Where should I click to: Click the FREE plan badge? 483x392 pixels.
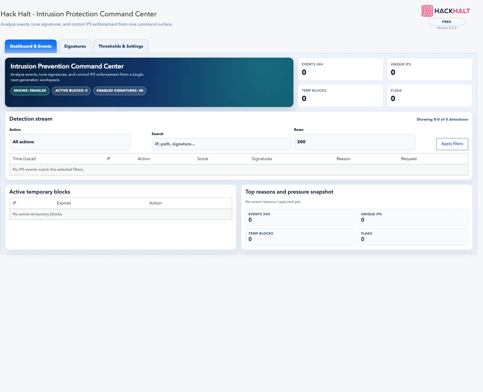pos(447,22)
